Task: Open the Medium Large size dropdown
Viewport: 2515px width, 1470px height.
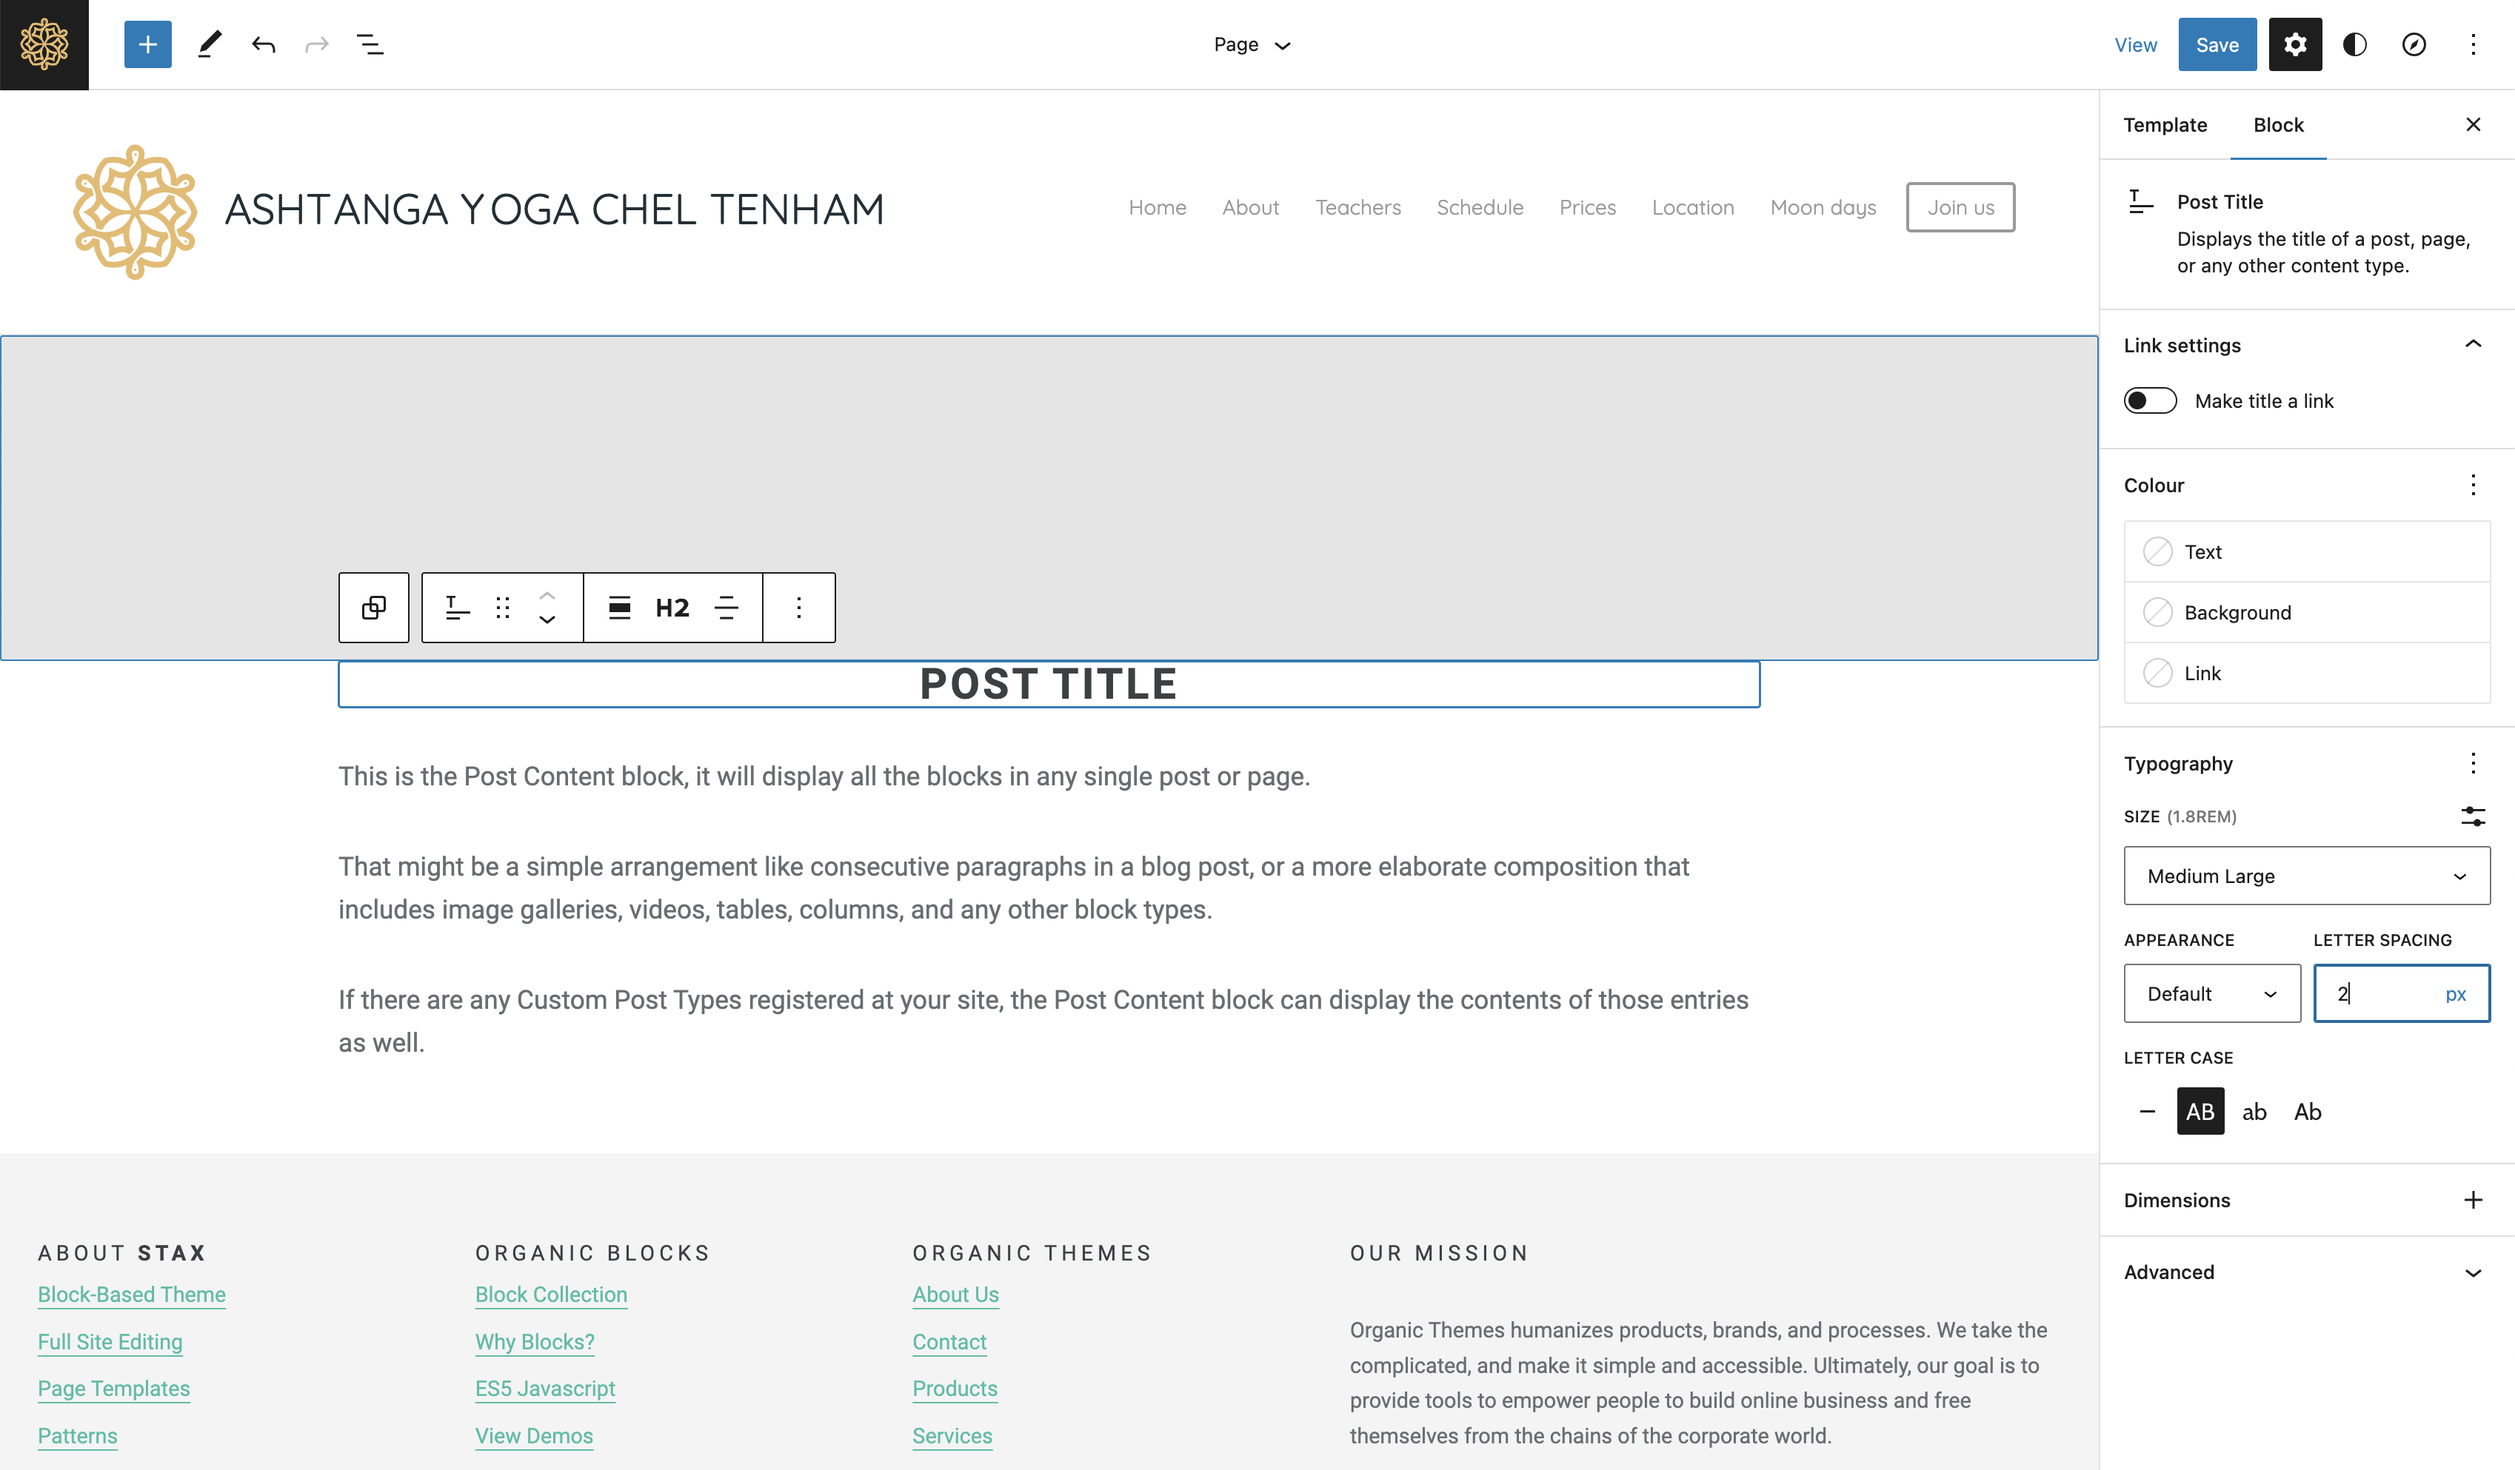Action: tap(2306, 876)
